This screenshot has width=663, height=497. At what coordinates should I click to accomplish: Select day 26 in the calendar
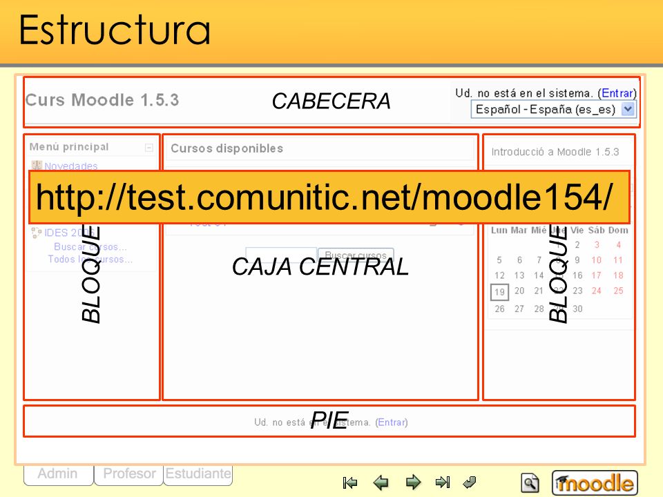tap(499, 309)
